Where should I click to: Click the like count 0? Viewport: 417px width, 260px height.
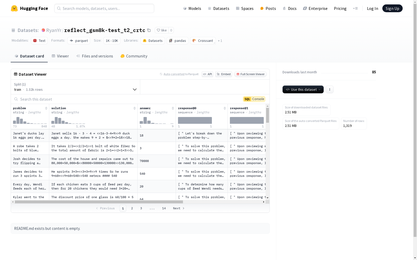[171, 30]
